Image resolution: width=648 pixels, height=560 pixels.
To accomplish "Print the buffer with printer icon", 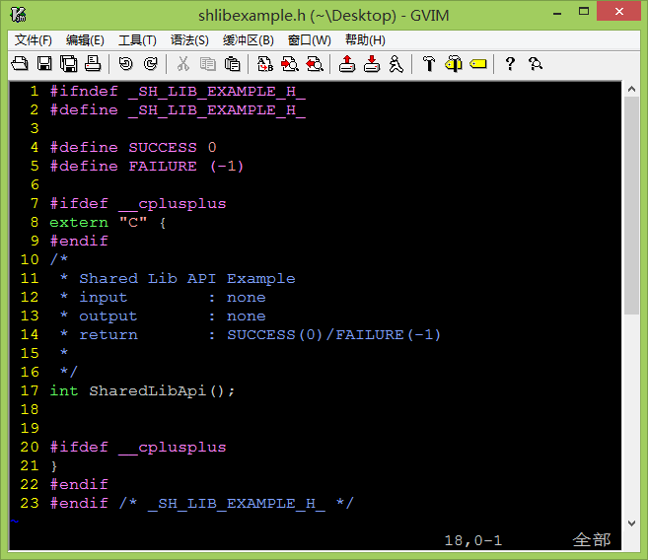I will point(93,64).
